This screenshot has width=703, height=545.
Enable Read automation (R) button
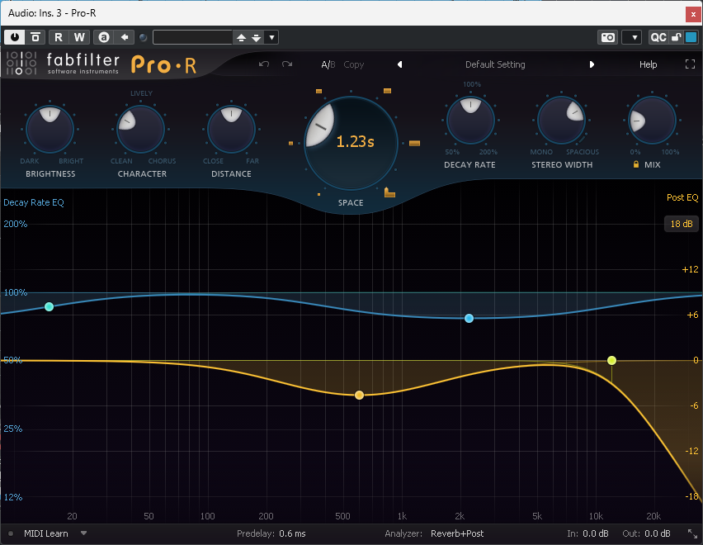pyautogui.click(x=59, y=37)
